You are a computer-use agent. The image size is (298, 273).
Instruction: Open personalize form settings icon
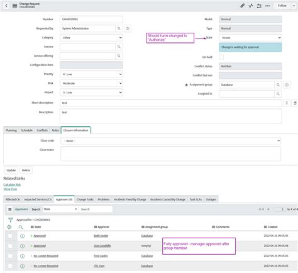[259, 6]
